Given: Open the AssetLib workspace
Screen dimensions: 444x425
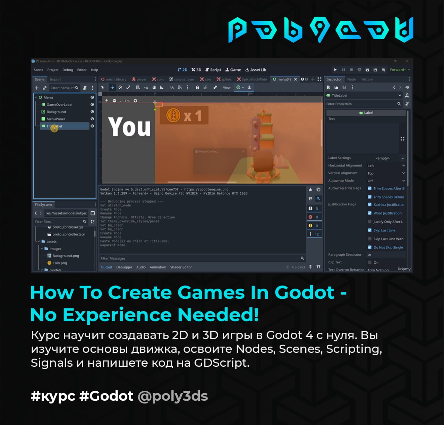Looking at the screenshot, I should pos(256,70).
